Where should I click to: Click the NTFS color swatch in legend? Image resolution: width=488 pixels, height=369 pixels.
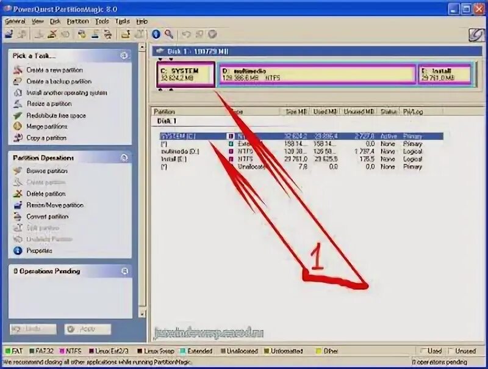[62, 351]
